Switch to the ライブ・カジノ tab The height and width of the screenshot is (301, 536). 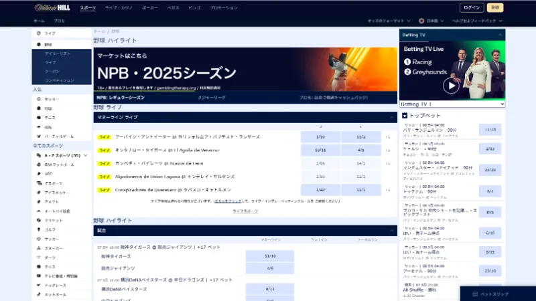point(119,8)
